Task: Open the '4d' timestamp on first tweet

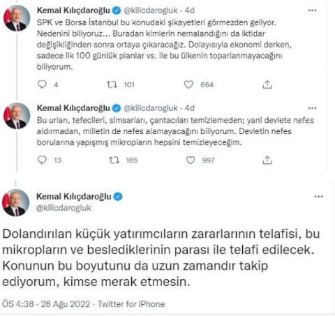Action: click(x=190, y=10)
